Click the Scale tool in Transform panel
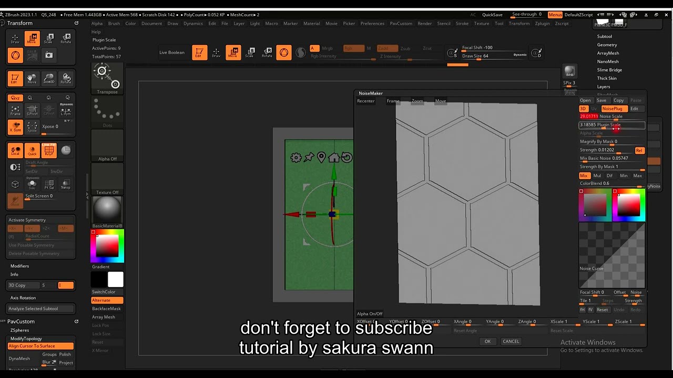The image size is (673, 378). (x=49, y=38)
